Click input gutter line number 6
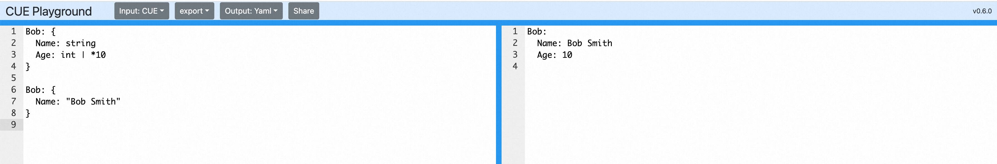 [13, 90]
